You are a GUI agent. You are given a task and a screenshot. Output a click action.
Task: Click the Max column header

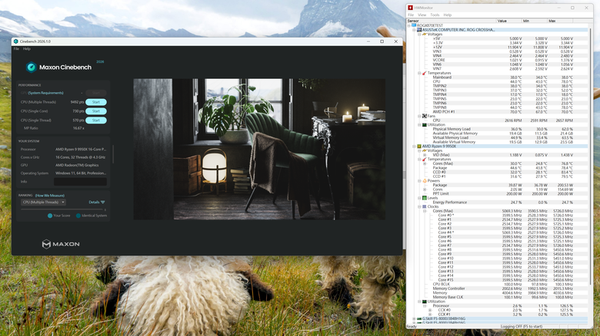(560, 21)
